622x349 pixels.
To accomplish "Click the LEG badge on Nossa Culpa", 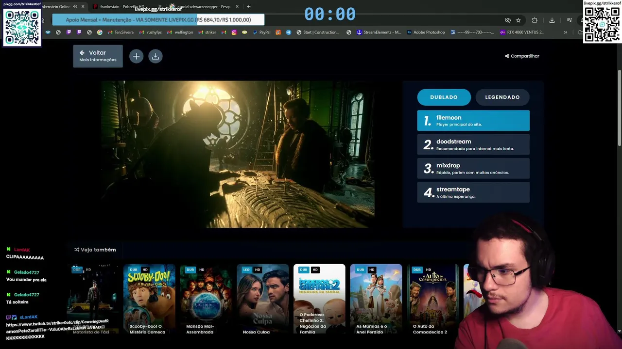I will (246, 270).
